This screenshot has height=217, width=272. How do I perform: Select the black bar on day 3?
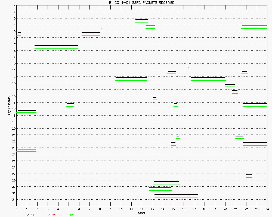click(x=141, y=20)
